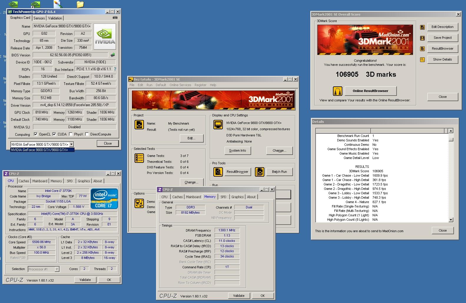Open the Processor #1 selection dropdown
The width and height of the screenshot is (466, 303).
click(x=57, y=269)
